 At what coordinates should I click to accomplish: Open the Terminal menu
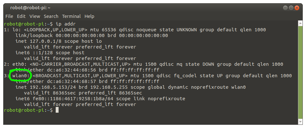pyautogui.click(x=71, y=16)
